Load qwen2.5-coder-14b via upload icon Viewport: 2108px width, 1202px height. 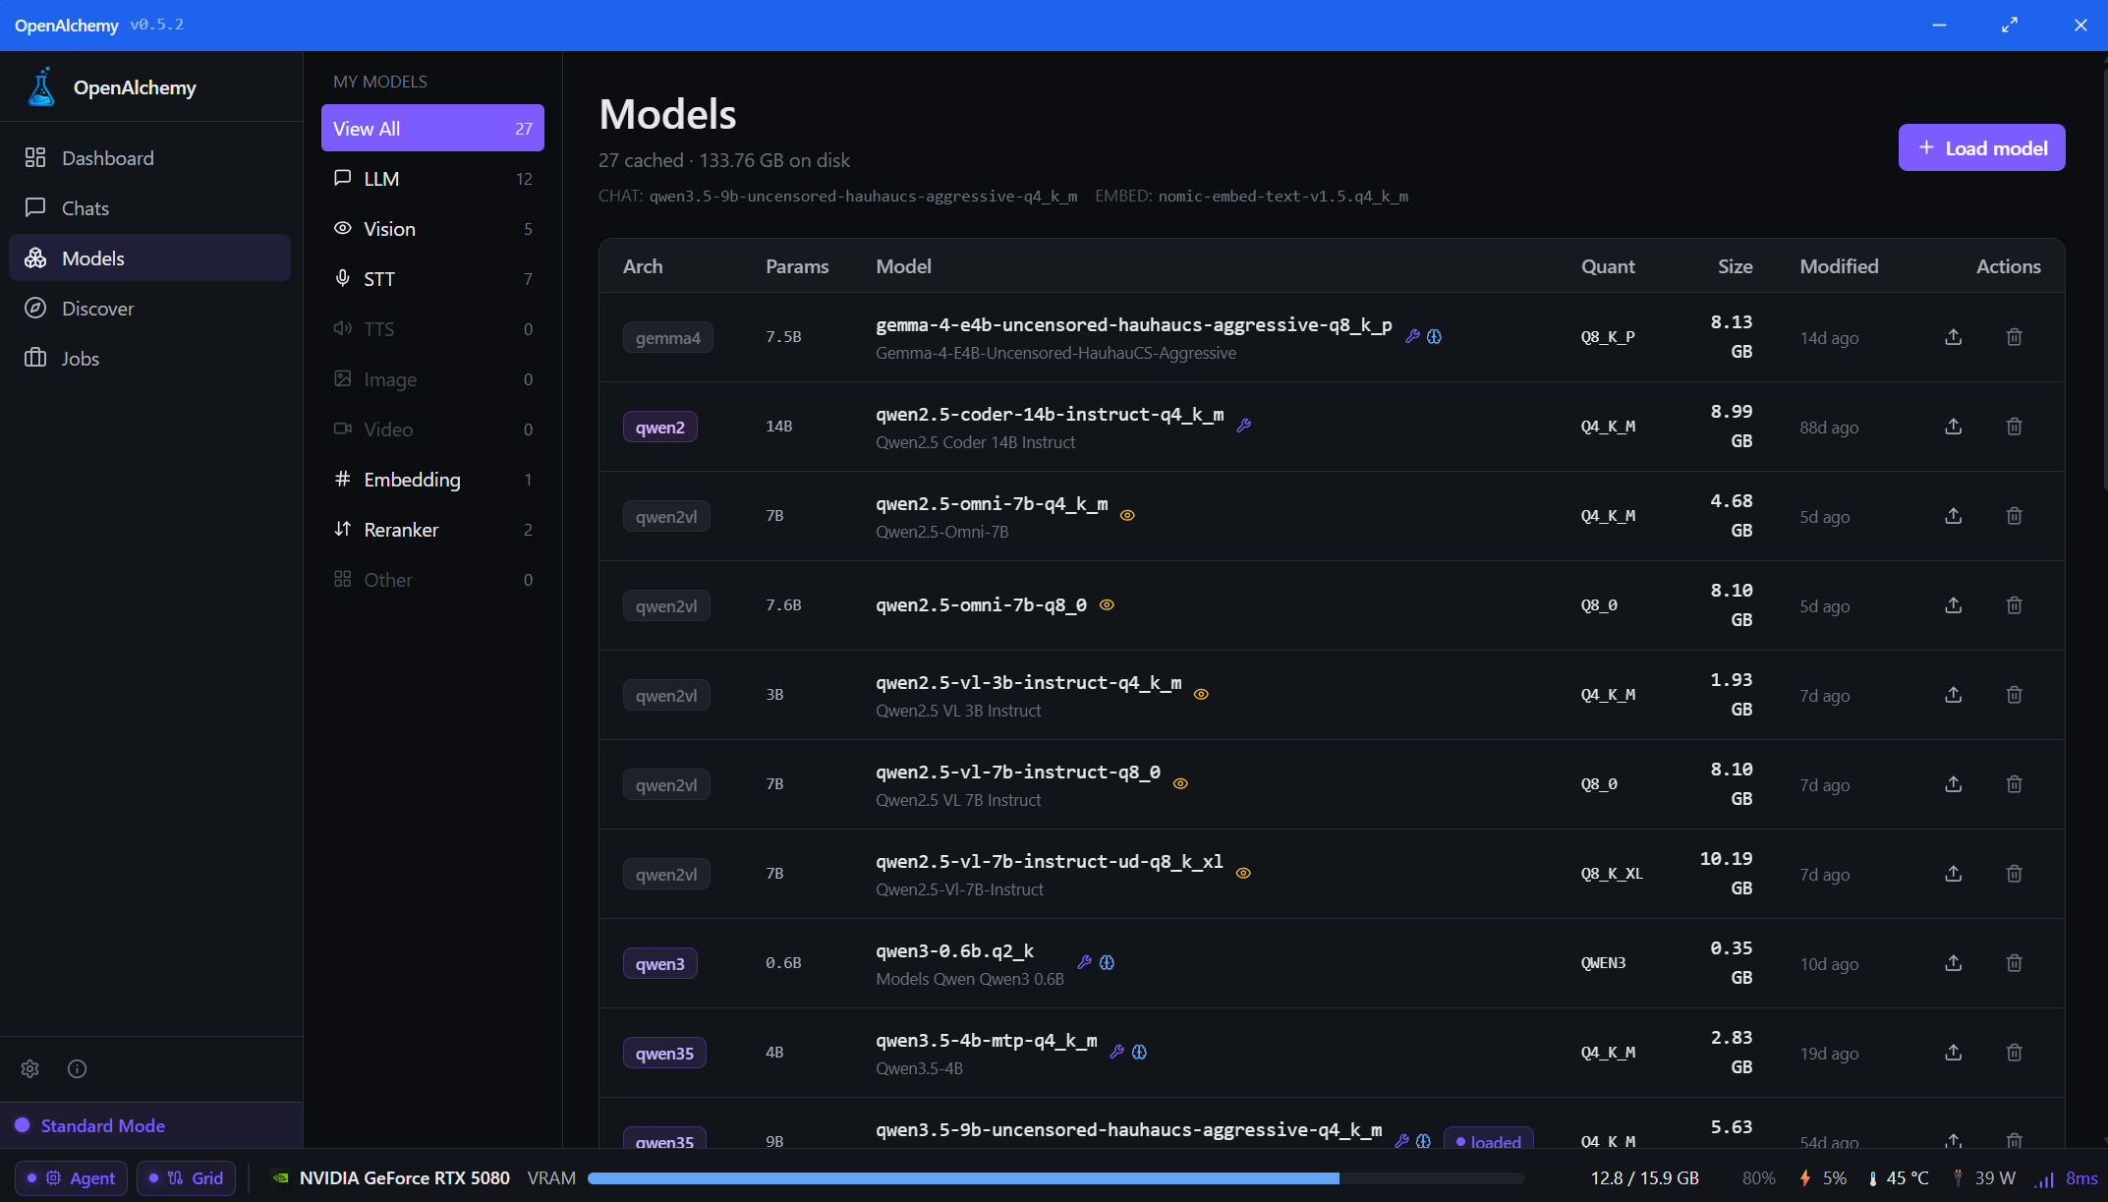coord(1954,427)
